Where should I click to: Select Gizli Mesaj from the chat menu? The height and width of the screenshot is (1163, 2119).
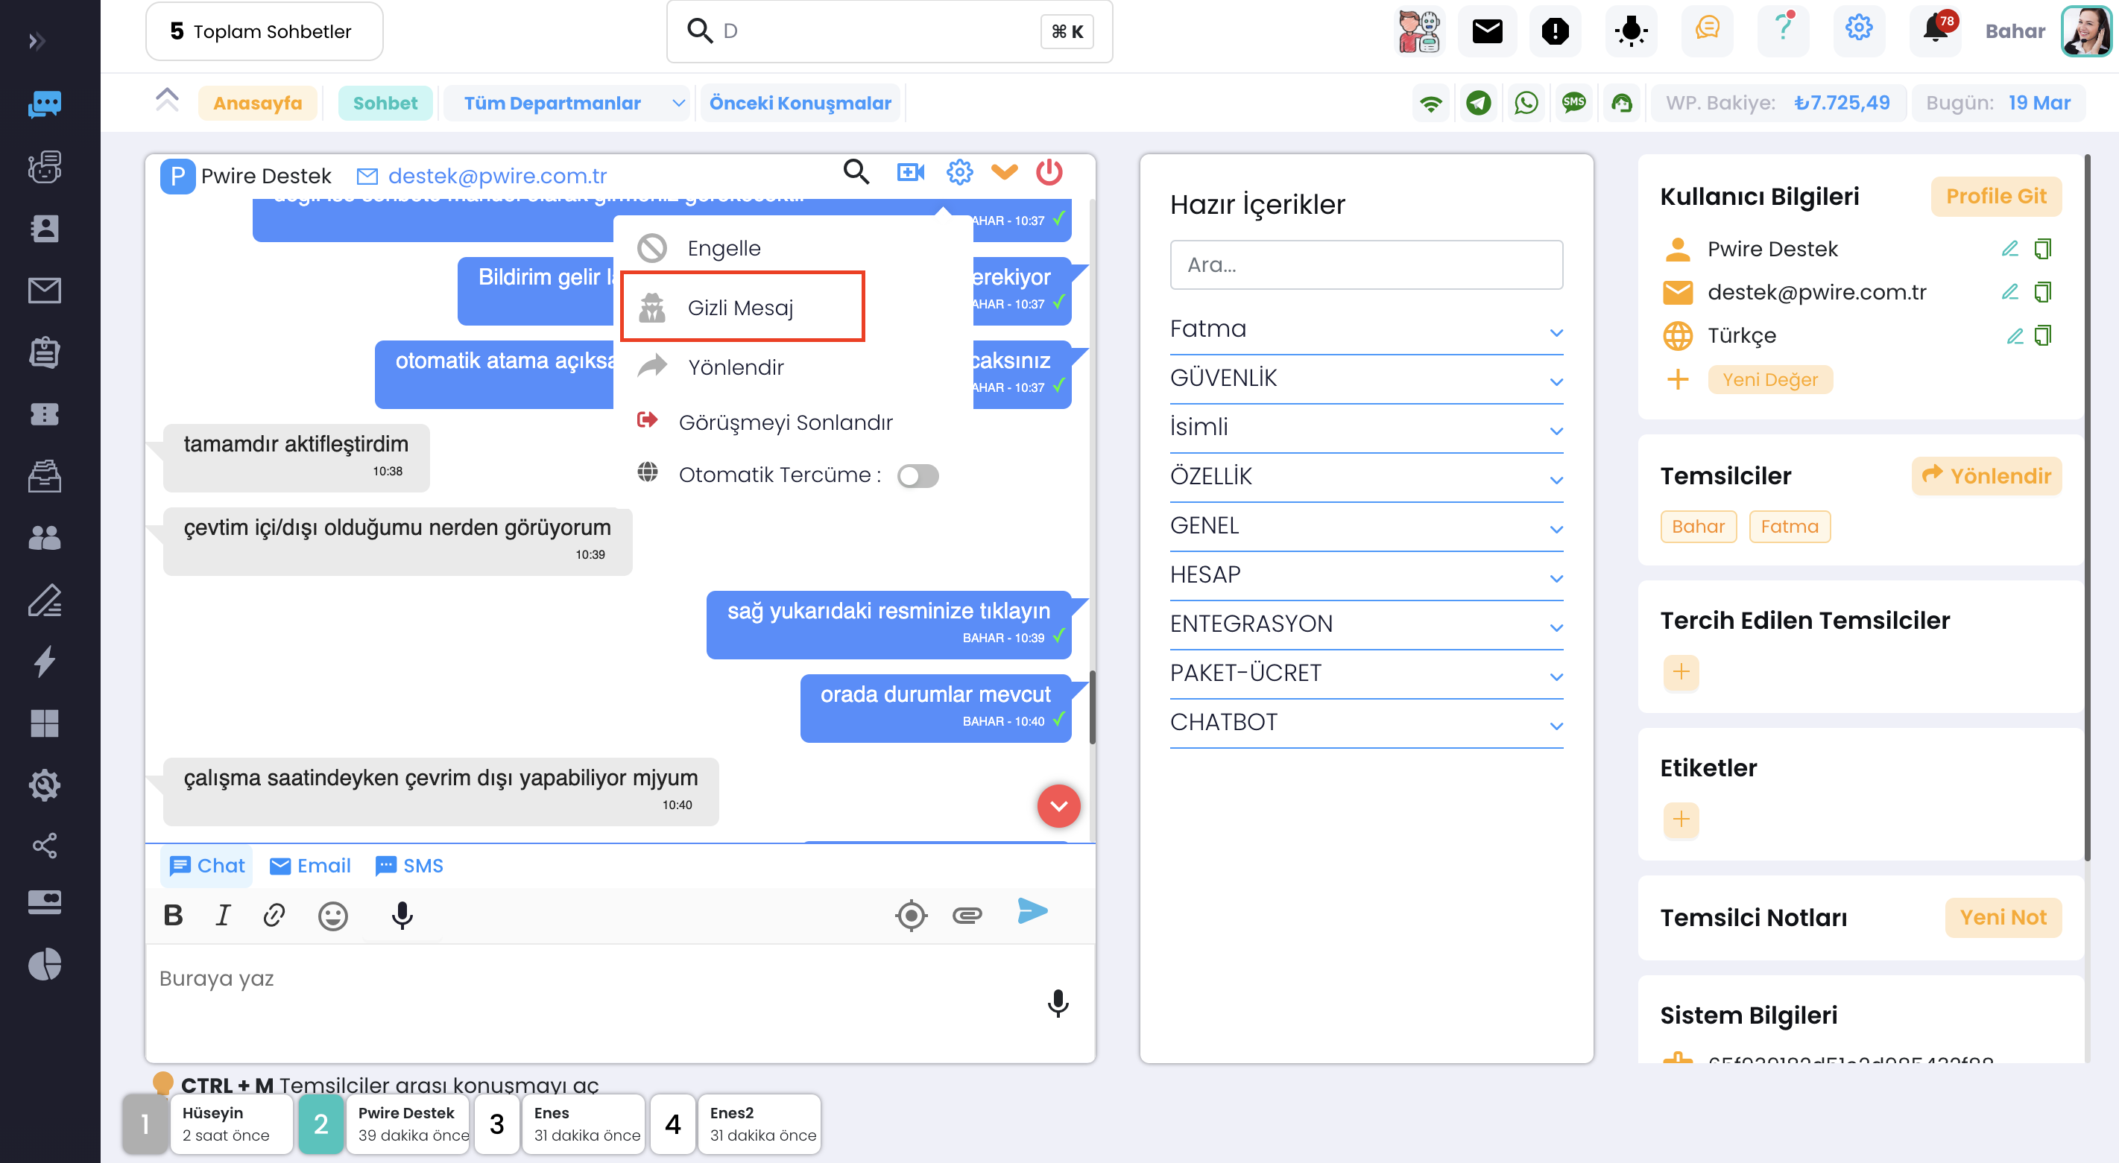(743, 307)
